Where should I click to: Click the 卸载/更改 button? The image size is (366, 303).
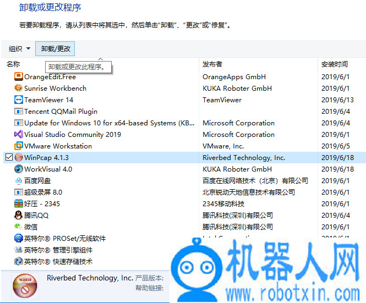[55, 49]
